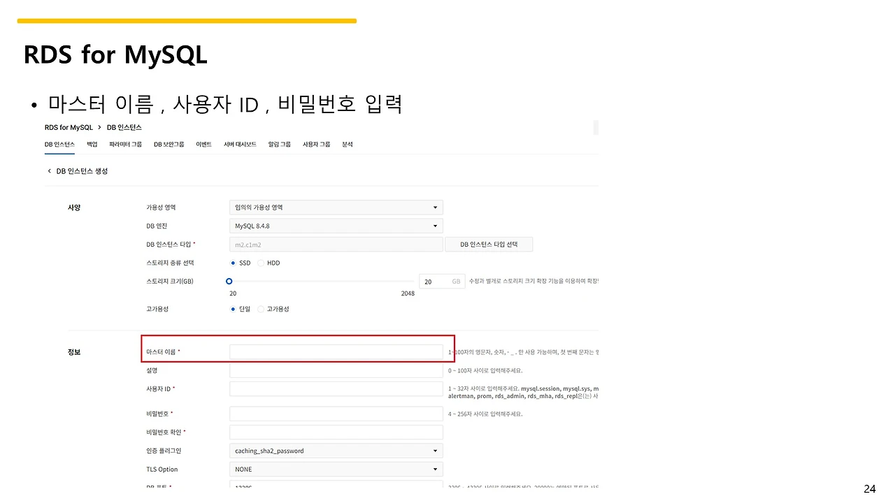Open the 파라미터 그룹 tab
Viewport: 895px width, 503px height.
pyautogui.click(x=125, y=144)
